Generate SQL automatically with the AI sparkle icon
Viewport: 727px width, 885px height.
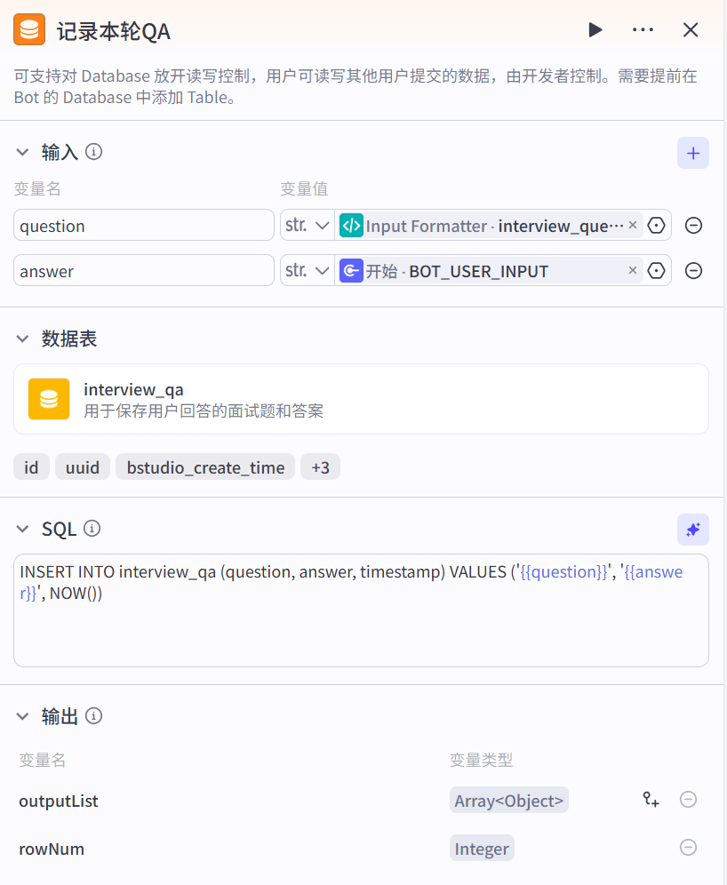coord(692,530)
